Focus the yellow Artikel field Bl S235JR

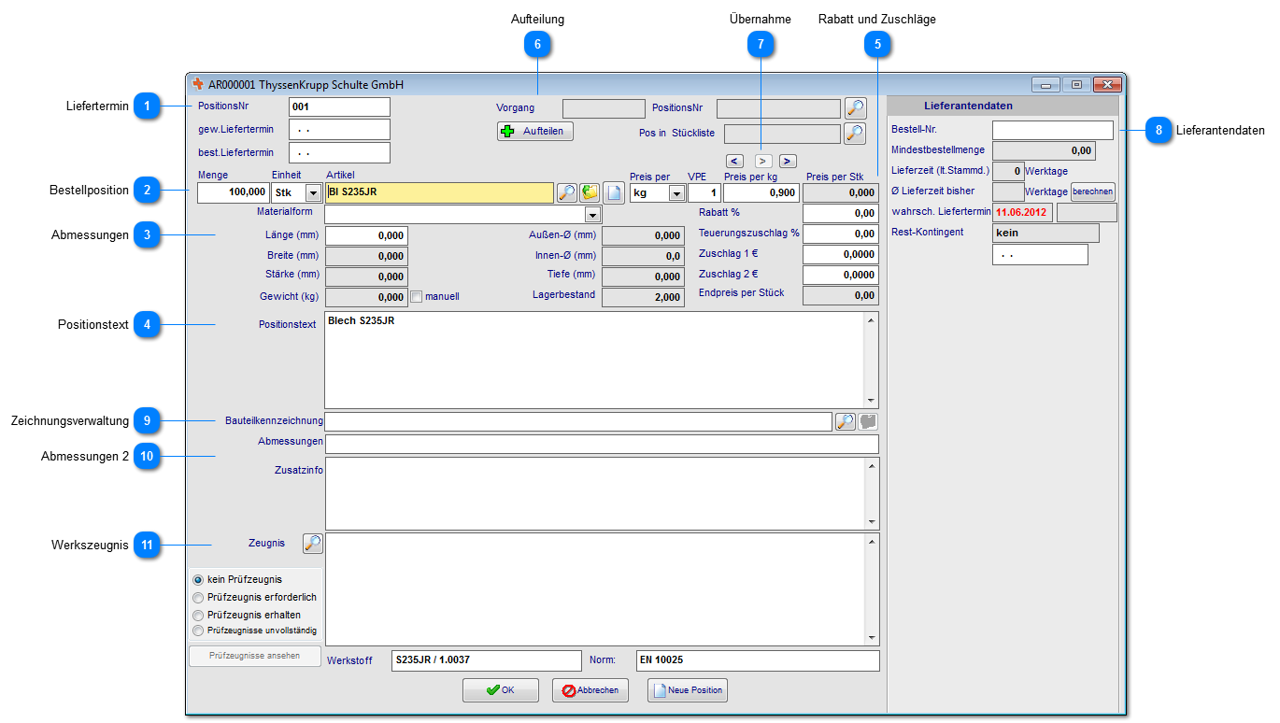pos(439,193)
